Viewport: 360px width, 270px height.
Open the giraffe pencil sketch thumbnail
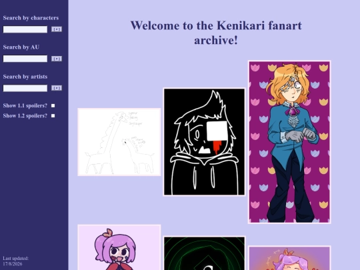[x=119, y=142]
